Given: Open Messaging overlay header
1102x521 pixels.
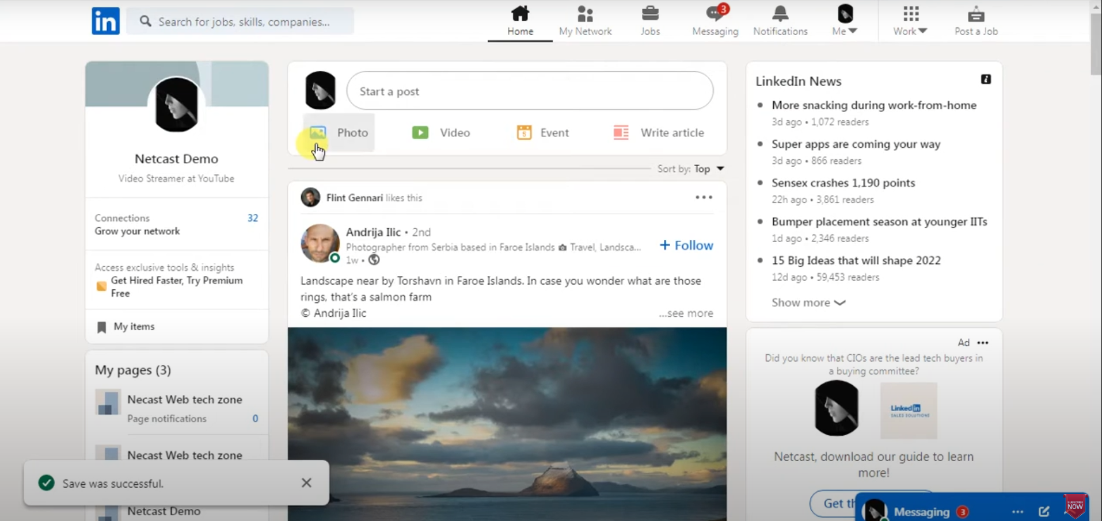Looking at the screenshot, I should coord(972,507).
